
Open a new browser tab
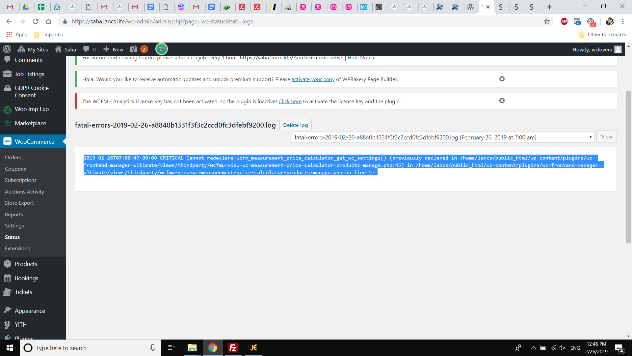549,7
